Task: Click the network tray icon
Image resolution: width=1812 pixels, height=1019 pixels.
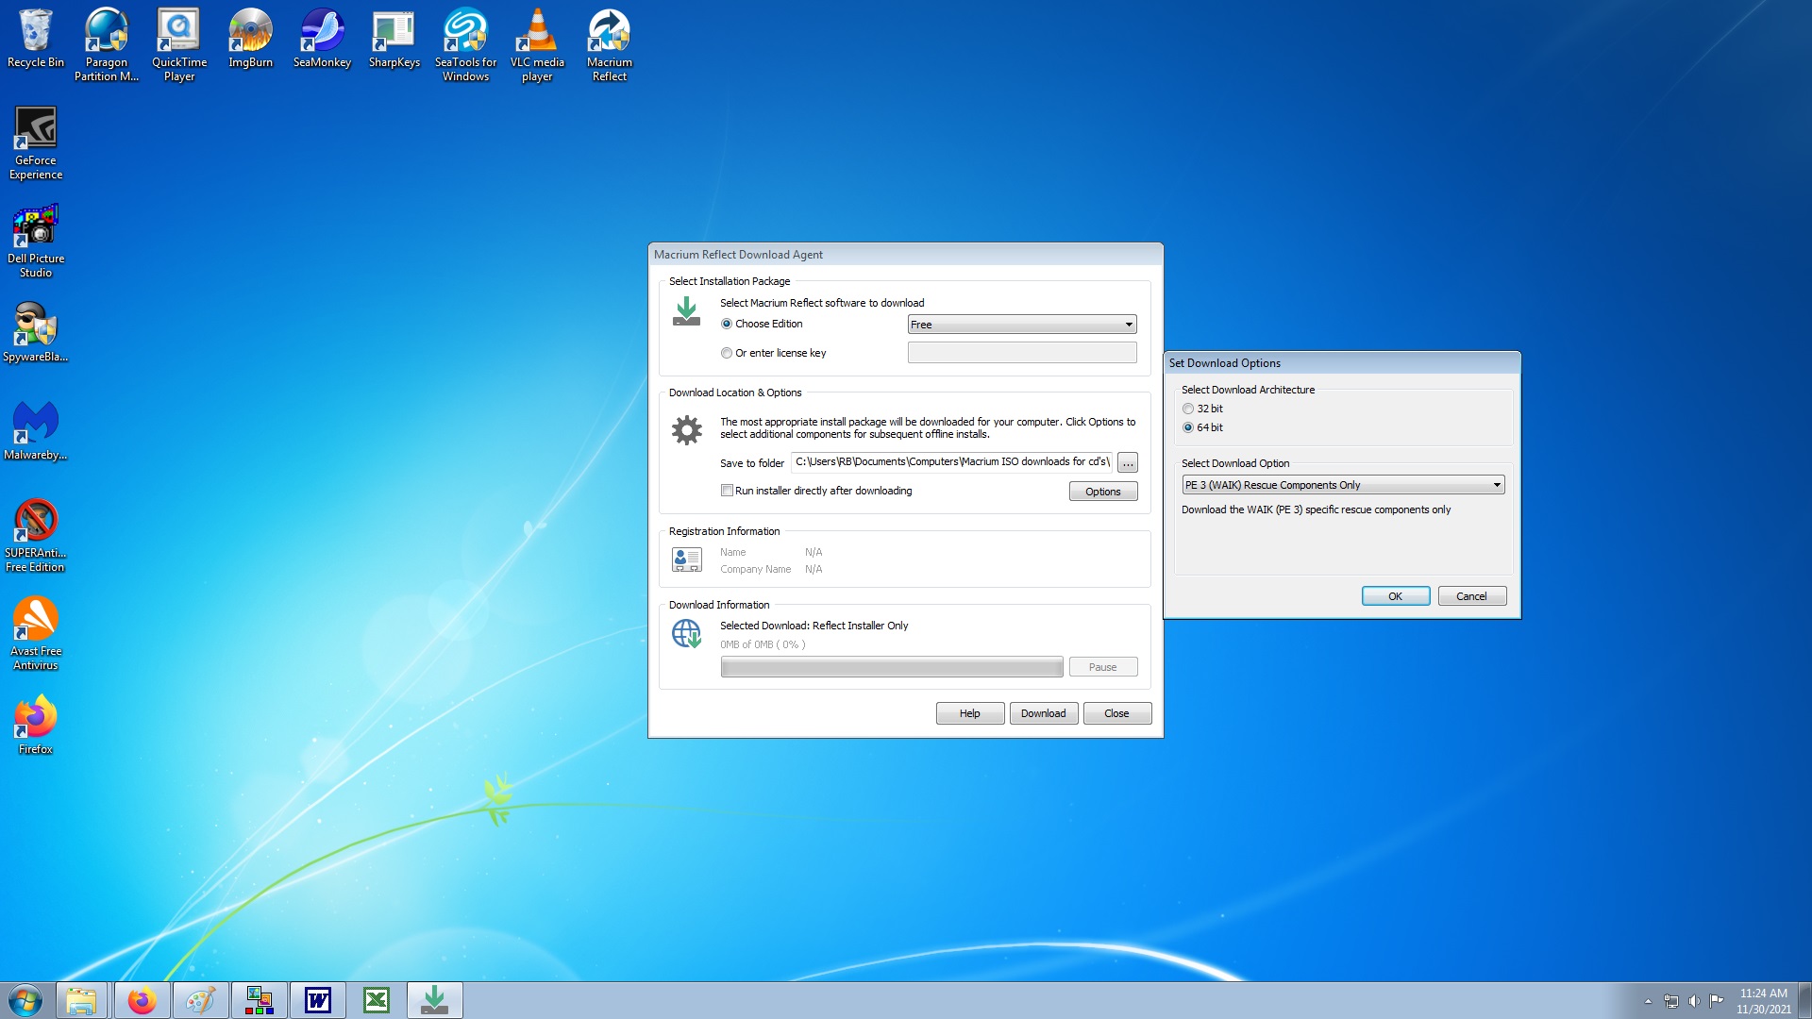Action: 1671,1001
